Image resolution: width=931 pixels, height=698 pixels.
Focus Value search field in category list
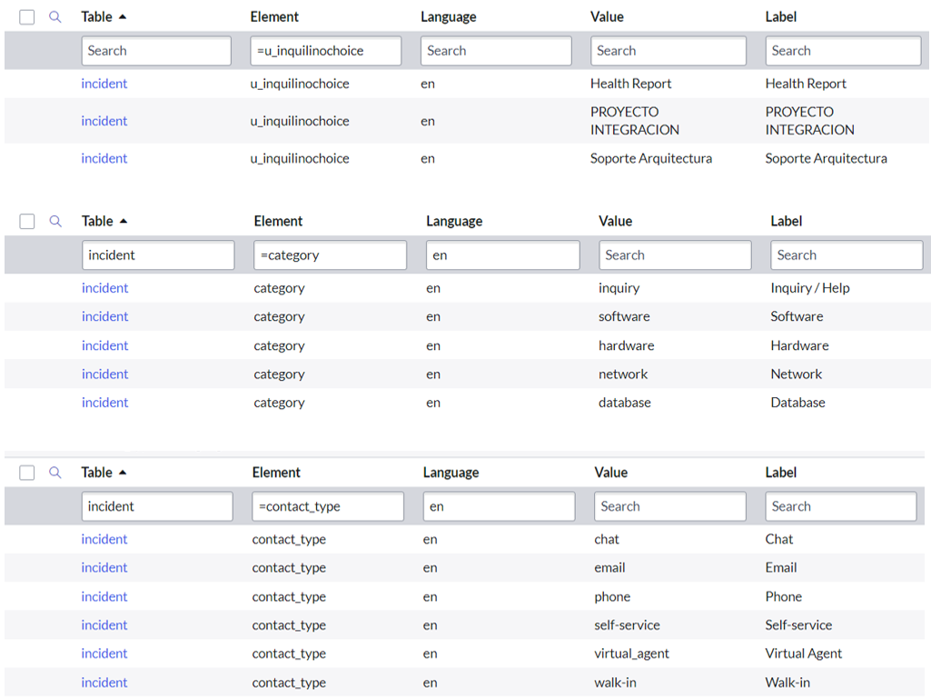pos(675,254)
